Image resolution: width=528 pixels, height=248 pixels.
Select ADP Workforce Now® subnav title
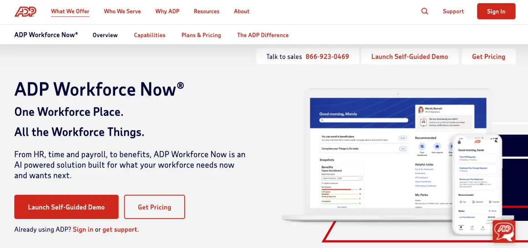pos(46,35)
